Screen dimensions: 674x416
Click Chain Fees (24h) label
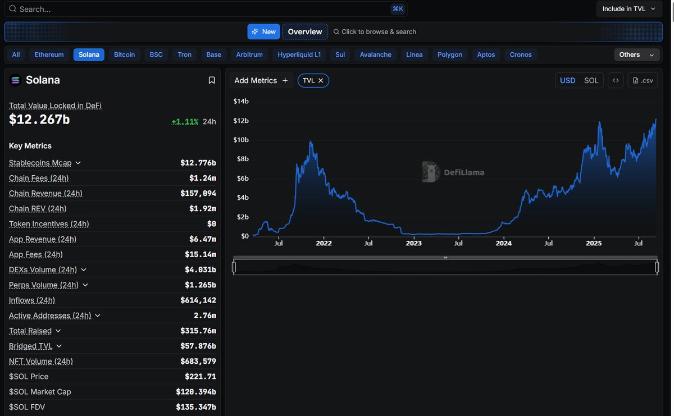click(39, 178)
